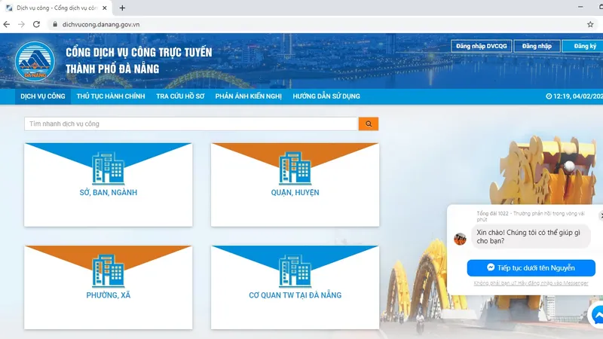Open the Cơ quan TW tại Đà Nẵng building icon
Screen dimensions: 603x339
pos(295,270)
